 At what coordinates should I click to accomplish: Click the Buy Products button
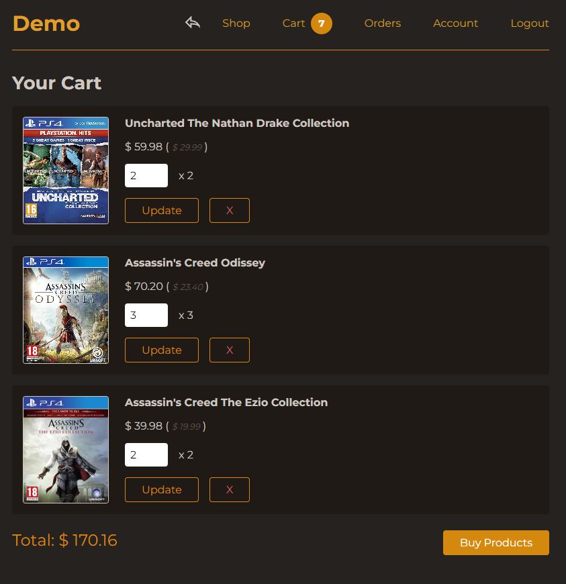click(x=496, y=542)
